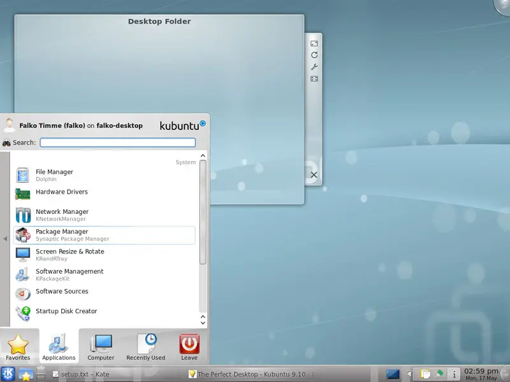Open the Computer tab
510x382 pixels.
[101, 347]
